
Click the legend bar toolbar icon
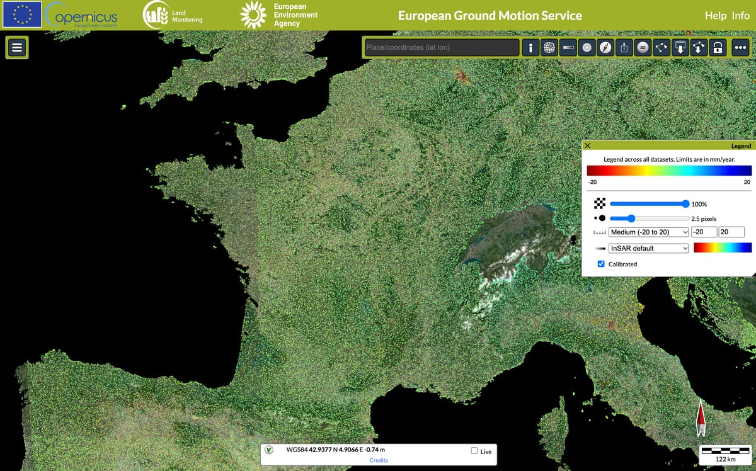tap(568, 47)
